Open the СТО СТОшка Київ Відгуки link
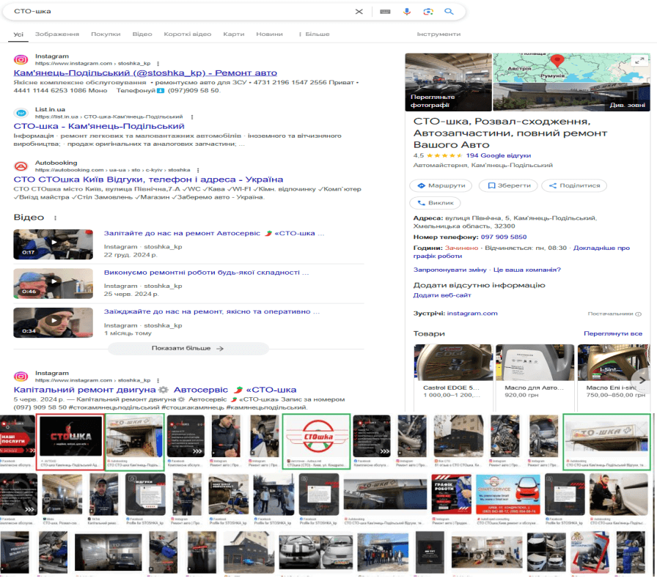Viewport: 657px width, 581px height. point(148,180)
